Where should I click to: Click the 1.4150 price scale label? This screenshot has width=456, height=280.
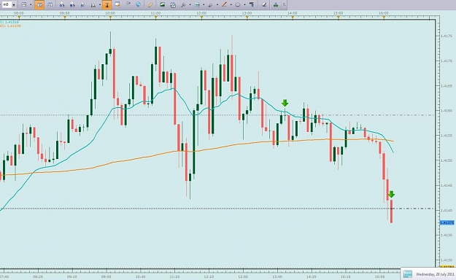(447, 160)
